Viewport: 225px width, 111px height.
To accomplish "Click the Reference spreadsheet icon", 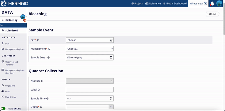I will click(147, 4).
